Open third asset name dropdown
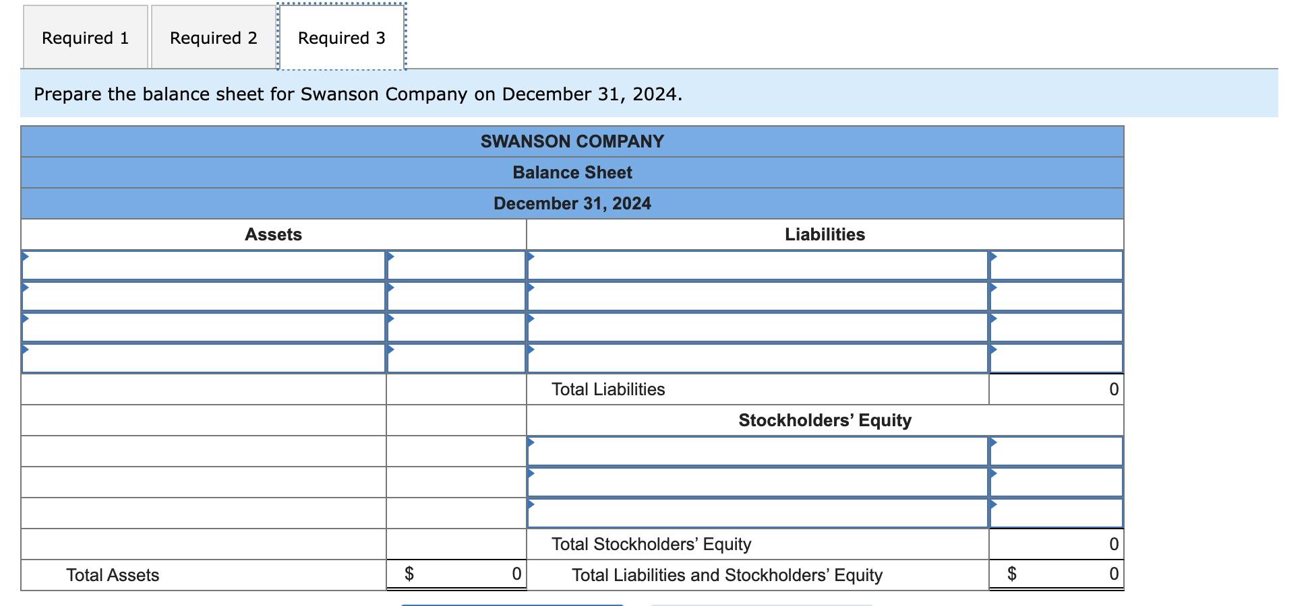1308x606 pixels. point(204,327)
